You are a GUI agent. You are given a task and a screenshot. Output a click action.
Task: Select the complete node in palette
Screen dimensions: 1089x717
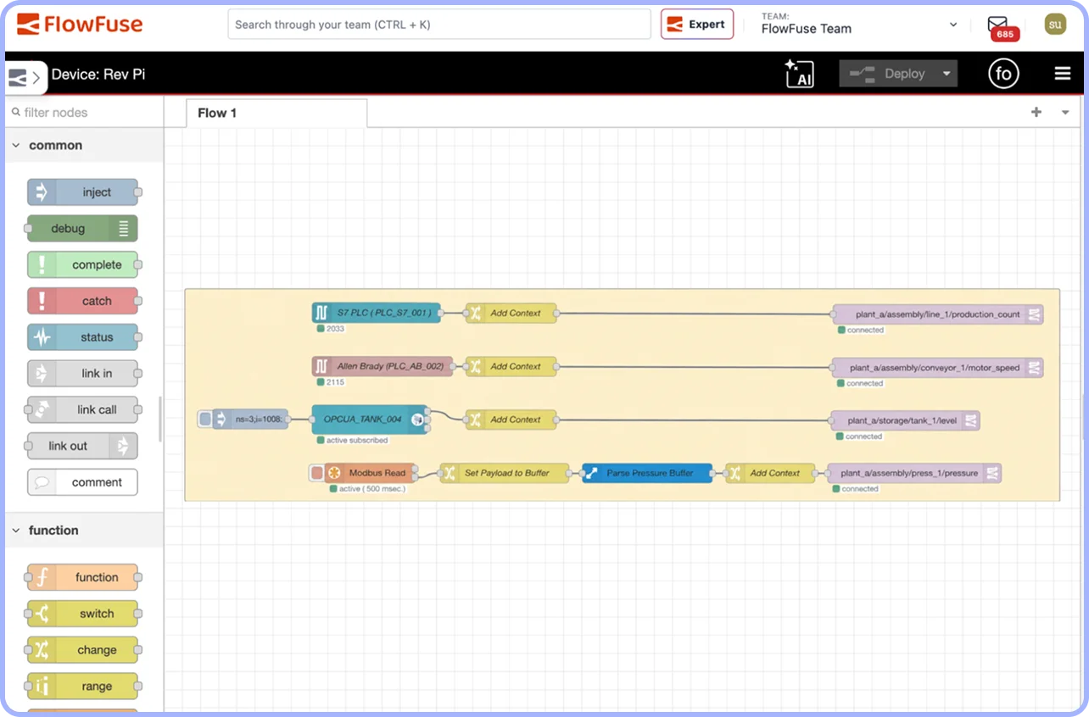click(x=82, y=265)
